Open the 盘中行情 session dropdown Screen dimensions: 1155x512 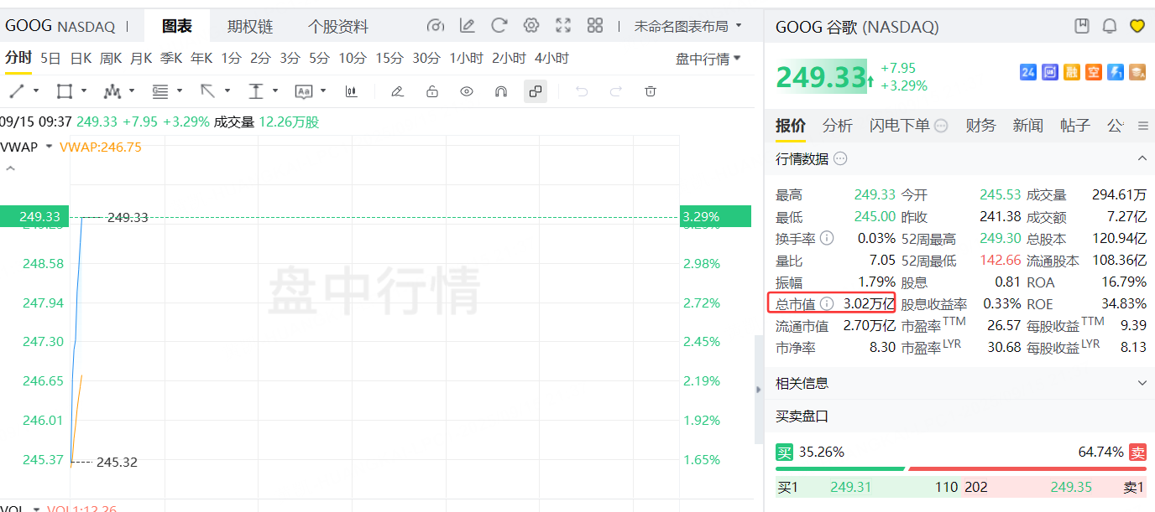click(x=708, y=59)
